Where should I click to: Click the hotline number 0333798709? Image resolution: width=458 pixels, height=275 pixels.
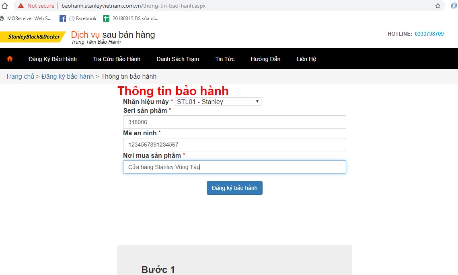pos(429,34)
